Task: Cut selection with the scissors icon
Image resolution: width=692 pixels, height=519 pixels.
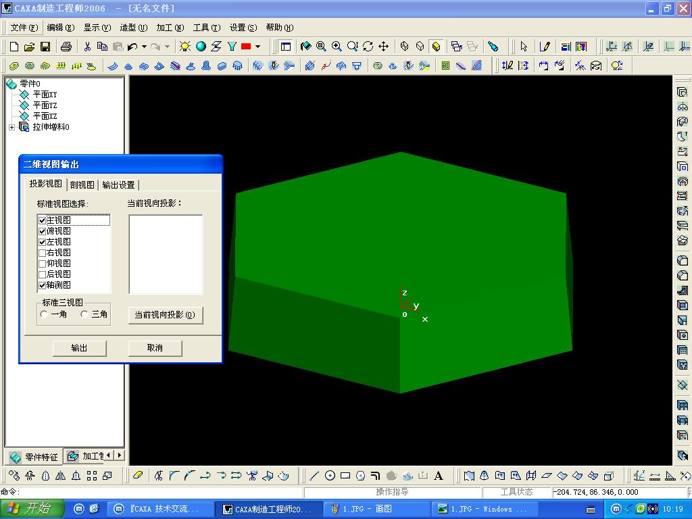Action: click(x=87, y=47)
